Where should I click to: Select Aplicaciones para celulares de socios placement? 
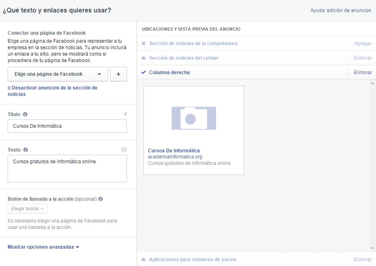click(x=193, y=259)
